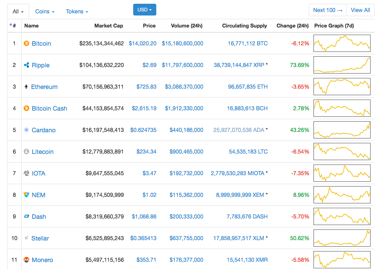Click the View All button
The image size is (387, 270).
360,10
